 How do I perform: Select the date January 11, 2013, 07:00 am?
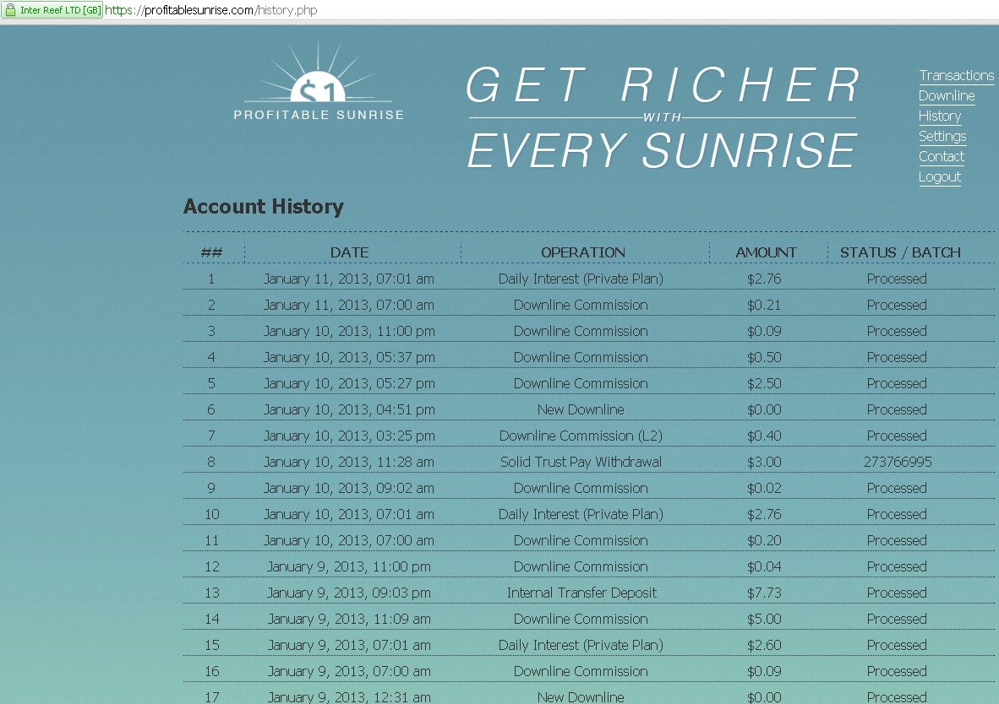[348, 305]
